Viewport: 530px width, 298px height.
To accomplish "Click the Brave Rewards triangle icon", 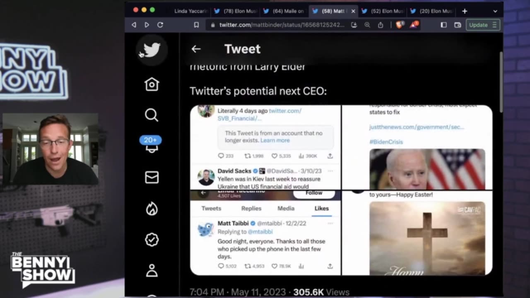I will tap(414, 24).
